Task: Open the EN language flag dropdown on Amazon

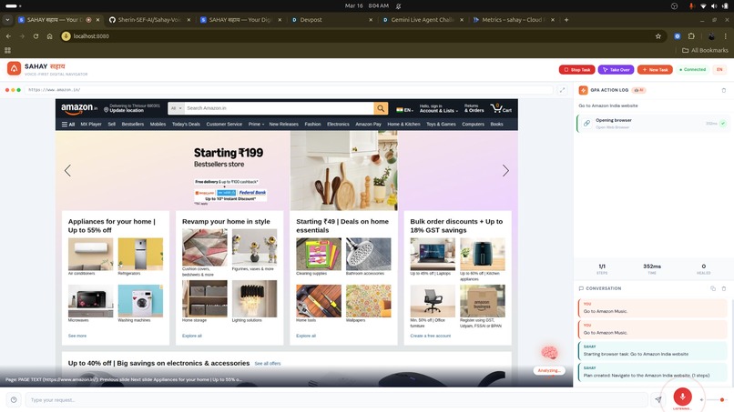Action: coord(404,110)
